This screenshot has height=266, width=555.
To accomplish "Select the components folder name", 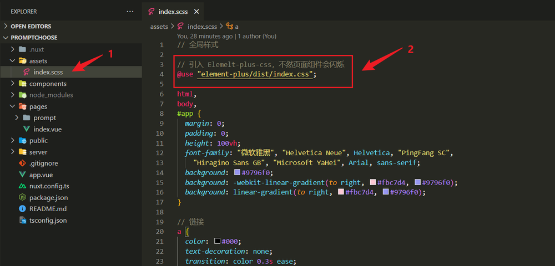I will point(48,84).
